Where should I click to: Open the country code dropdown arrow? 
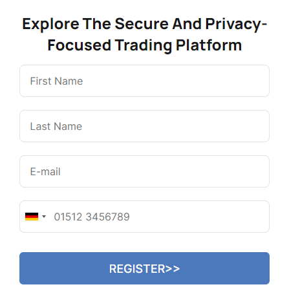pos(44,217)
